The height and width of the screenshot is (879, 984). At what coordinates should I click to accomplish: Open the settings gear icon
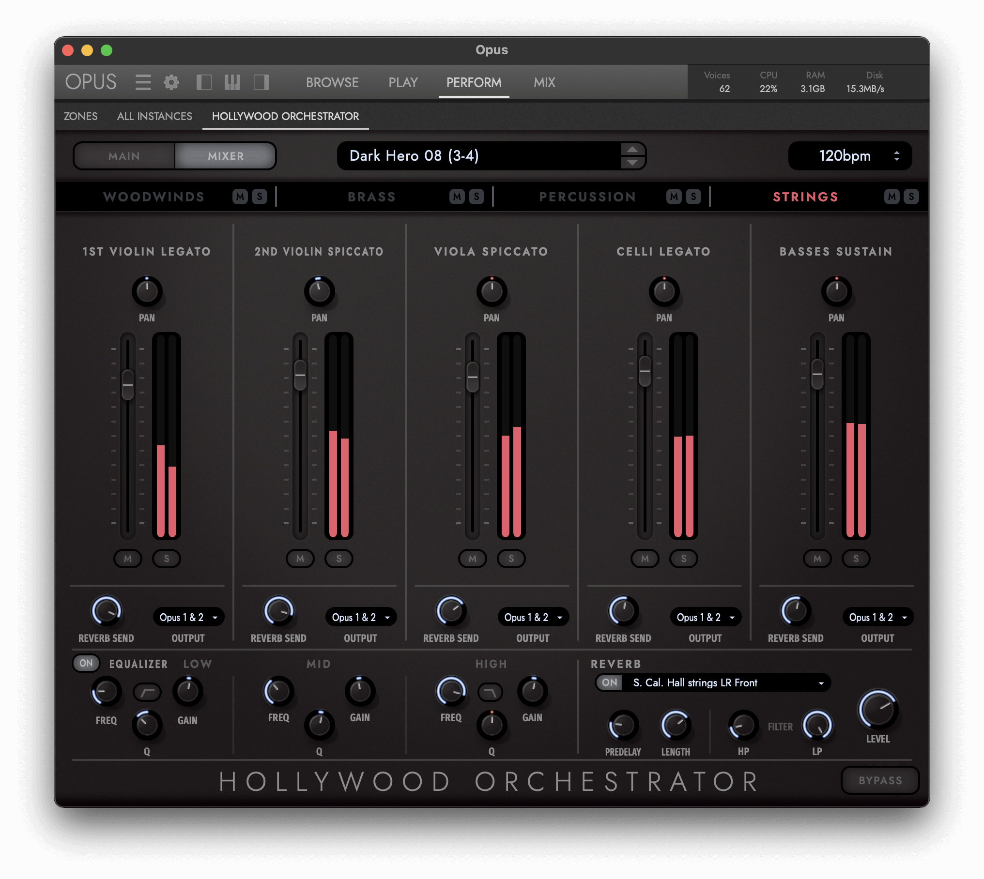pyautogui.click(x=171, y=82)
